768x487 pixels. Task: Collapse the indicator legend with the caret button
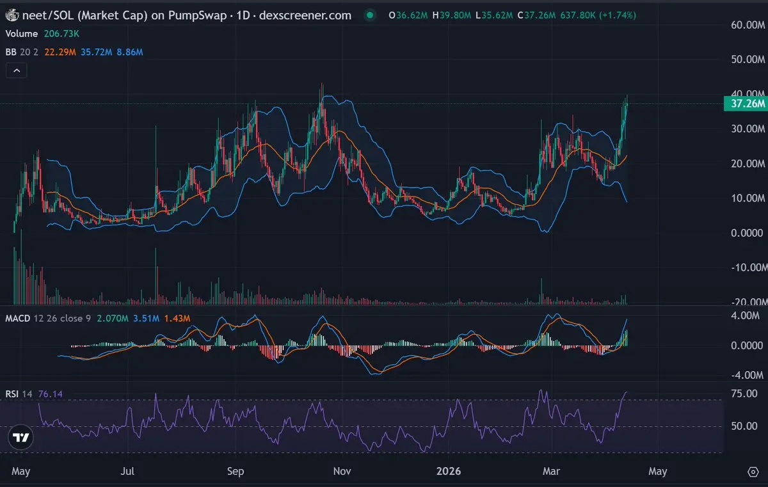[17, 71]
